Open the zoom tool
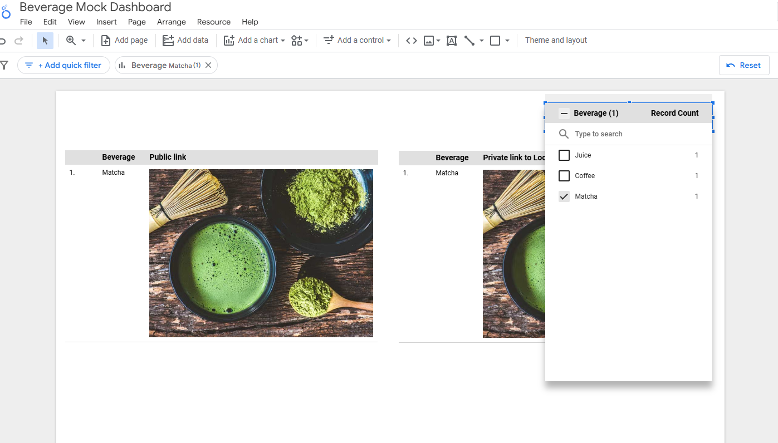The image size is (778, 443). click(x=71, y=40)
